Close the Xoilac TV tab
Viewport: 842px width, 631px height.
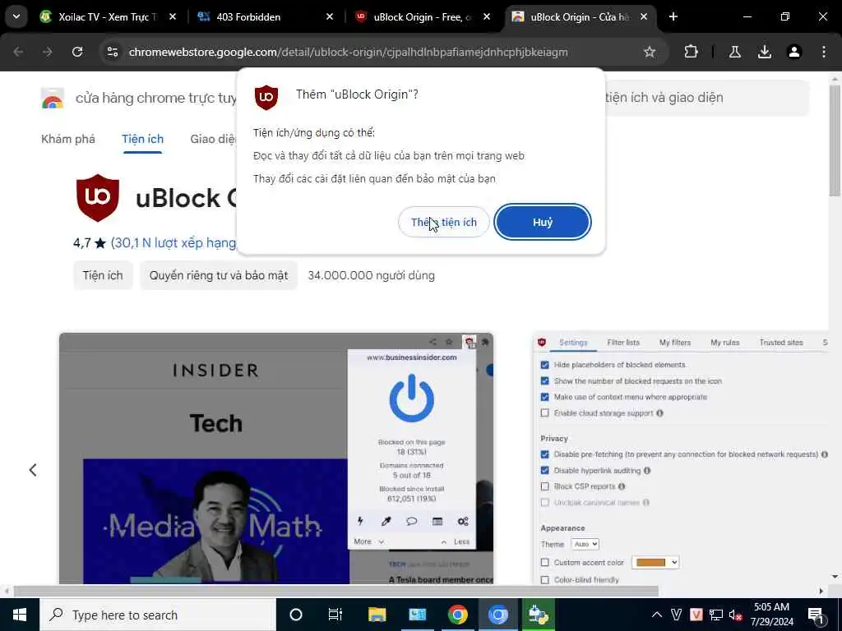(173, 17)
